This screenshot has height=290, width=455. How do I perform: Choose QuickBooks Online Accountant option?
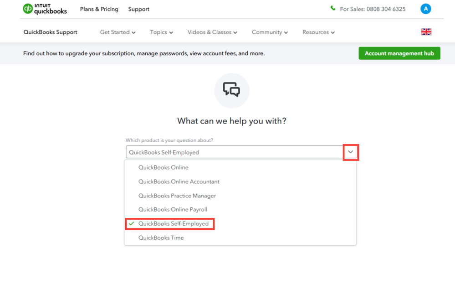click(179, 181)
